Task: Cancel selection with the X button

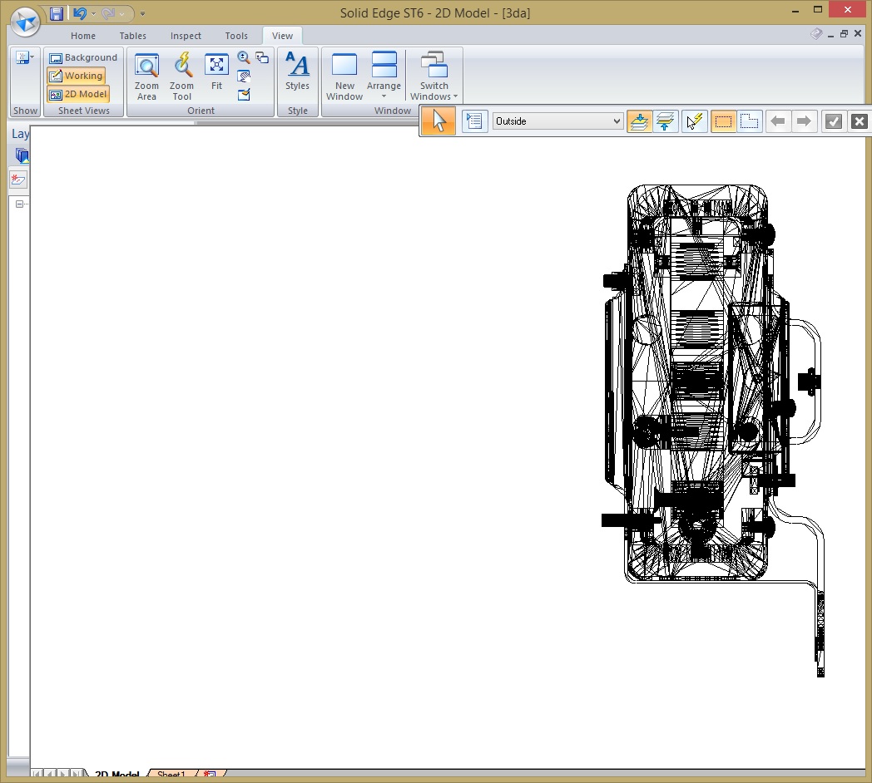Action: pos(860,121)
